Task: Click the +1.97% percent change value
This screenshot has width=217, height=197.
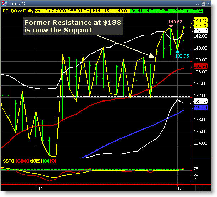Action: pyautogui.click(x=194, y=11)
